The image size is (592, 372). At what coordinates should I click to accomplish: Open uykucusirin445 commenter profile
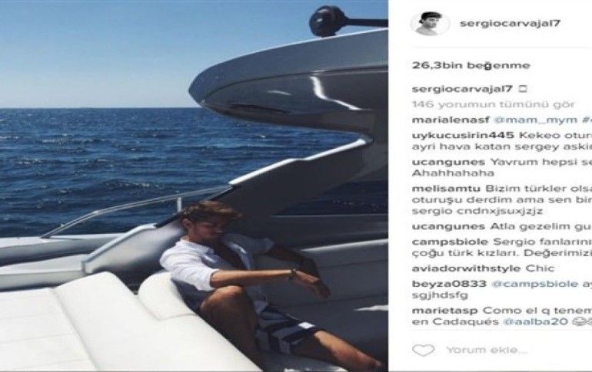463,136
